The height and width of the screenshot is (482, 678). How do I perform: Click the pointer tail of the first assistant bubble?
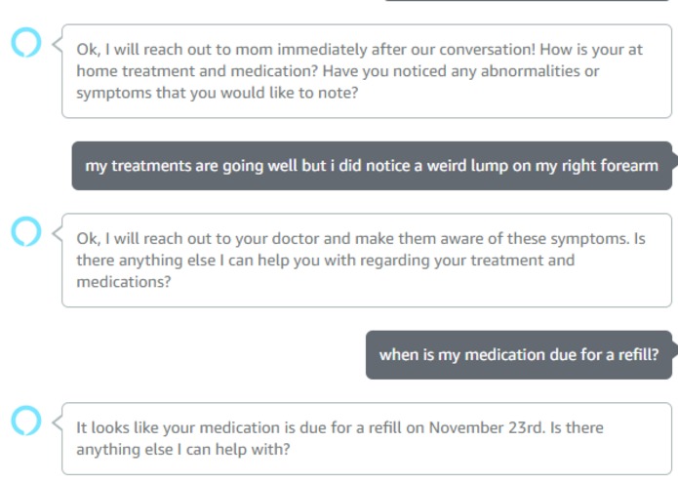coord(58,44)
